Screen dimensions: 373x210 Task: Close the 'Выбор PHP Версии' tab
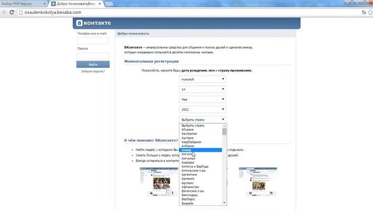point(44,4)
